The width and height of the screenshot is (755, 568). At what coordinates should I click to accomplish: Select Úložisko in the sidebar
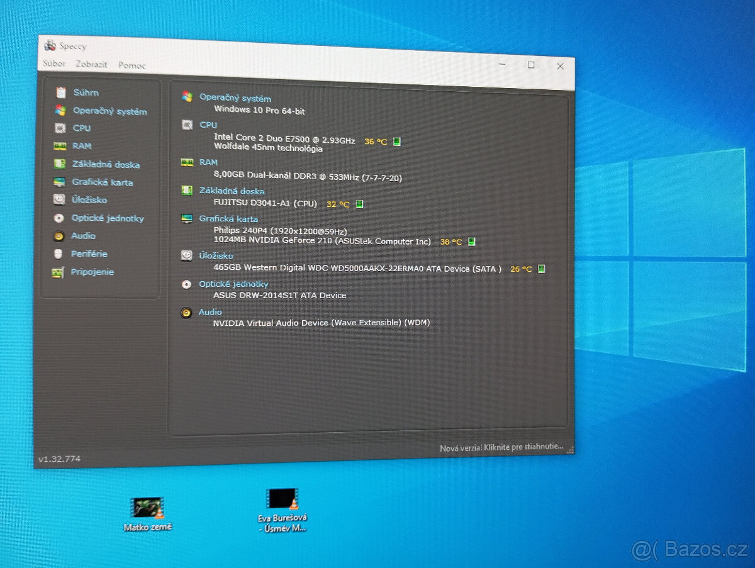click(x=89, y=200)
